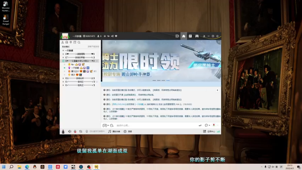The width and height of the screenshot is (302, 170).
Task: Open Dread Hunger desktop shortcut
Action: [x=6, y=20]
